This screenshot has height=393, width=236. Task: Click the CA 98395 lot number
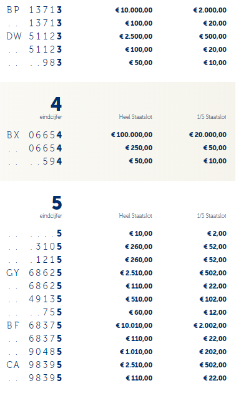pyautogui.click(x=34, y=365)
